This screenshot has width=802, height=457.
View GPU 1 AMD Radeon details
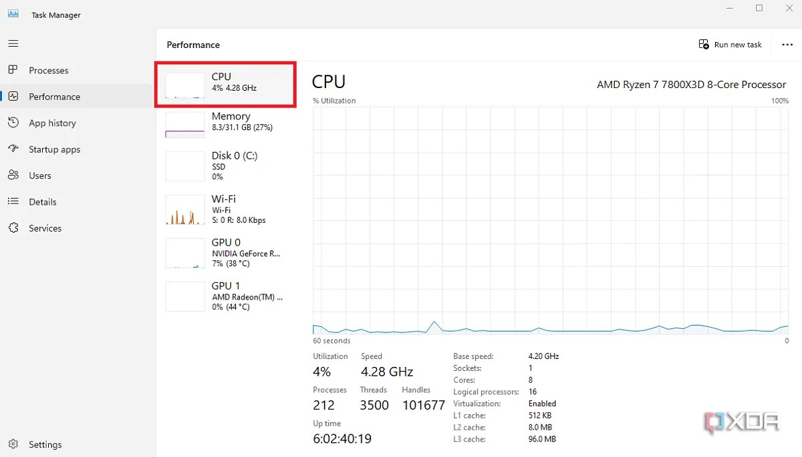pos(227,296)
